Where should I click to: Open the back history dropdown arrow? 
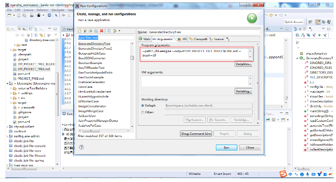pos(276,15)
